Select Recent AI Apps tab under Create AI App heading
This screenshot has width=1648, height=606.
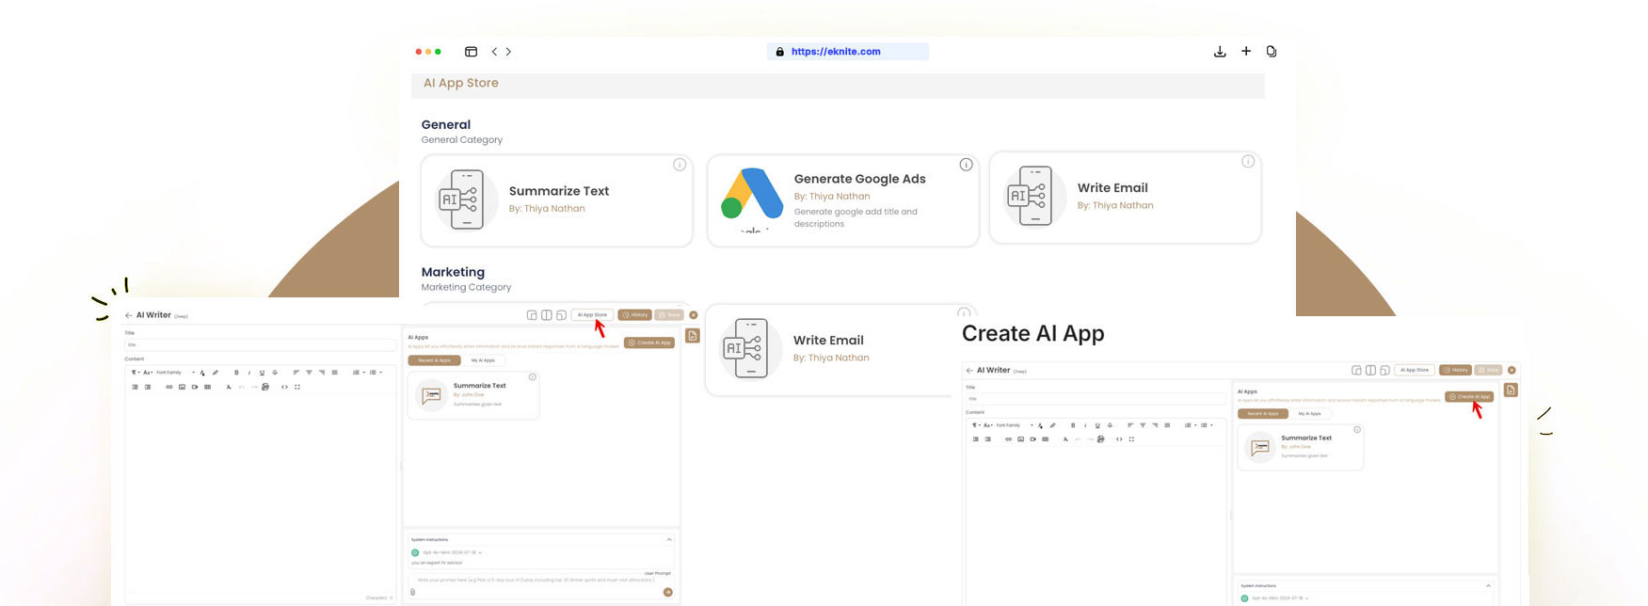coord(1263,414)
